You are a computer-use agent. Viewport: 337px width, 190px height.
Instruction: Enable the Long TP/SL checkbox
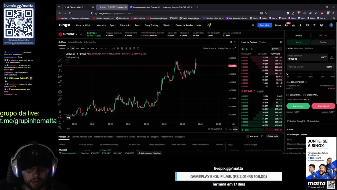(x=288, y=95)
